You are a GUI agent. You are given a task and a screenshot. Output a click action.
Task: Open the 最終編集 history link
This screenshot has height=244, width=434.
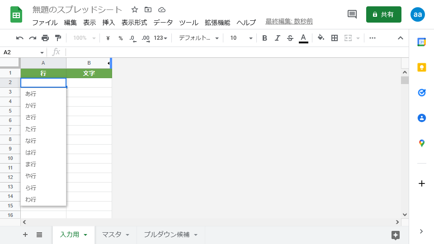click(289, 21)
